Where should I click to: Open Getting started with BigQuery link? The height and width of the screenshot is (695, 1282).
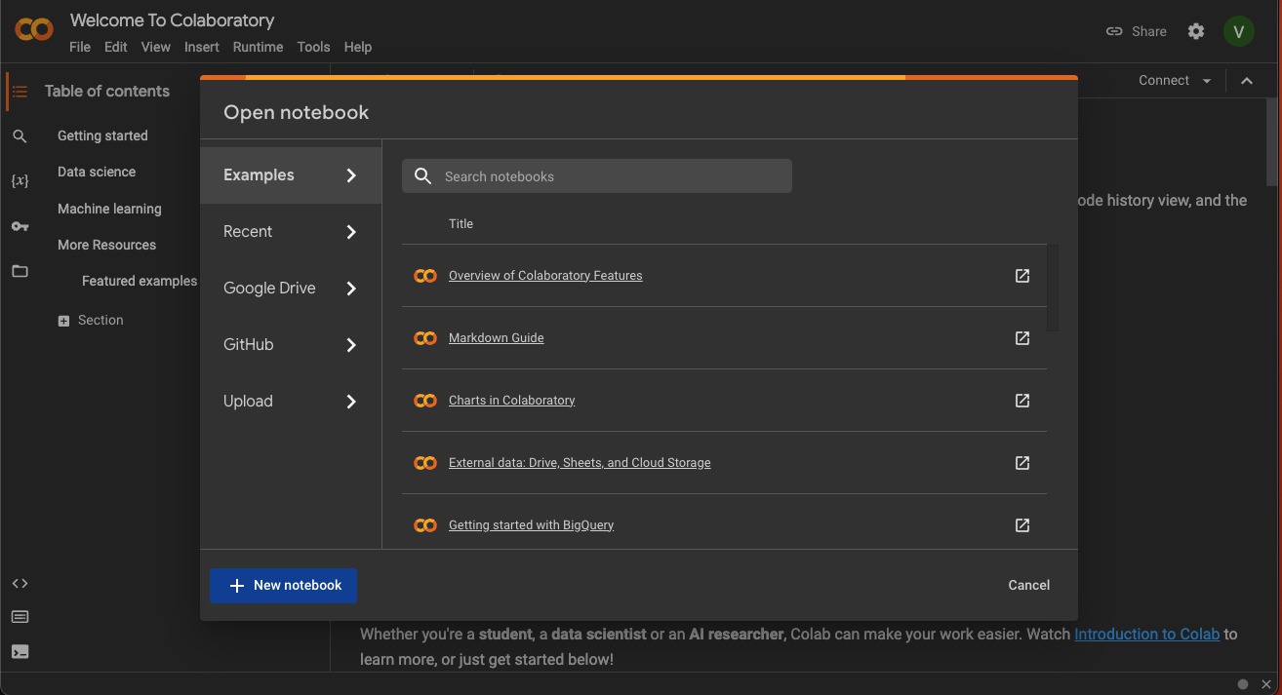(x=532, y=525)
